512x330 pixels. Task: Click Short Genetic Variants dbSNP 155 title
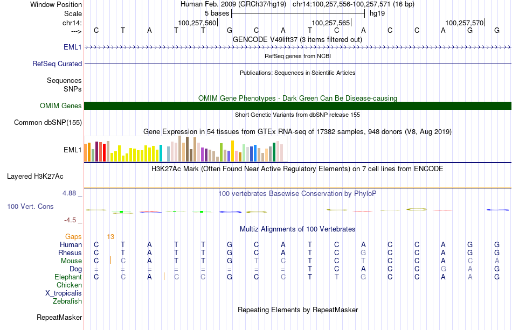pos(297,115)
